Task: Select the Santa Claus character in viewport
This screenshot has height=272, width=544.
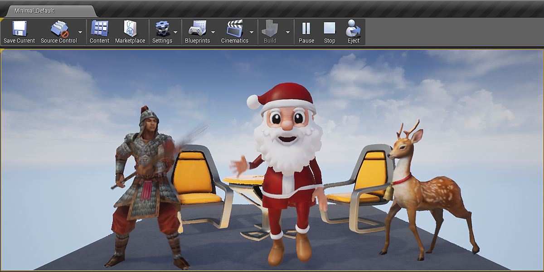Action: click(x=287, y=172)
